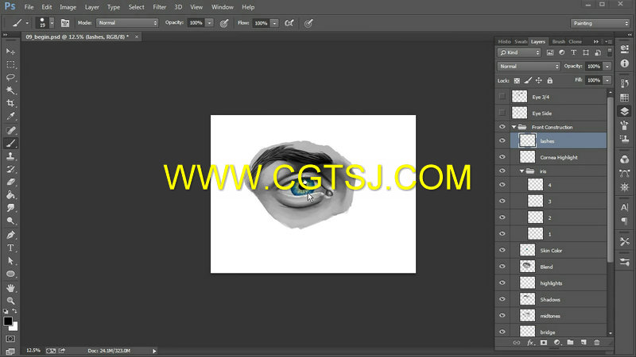Image resolution: width=636 pixels, height=357 pixels.
Task: Open the Image menu
Action: point(68,7)
